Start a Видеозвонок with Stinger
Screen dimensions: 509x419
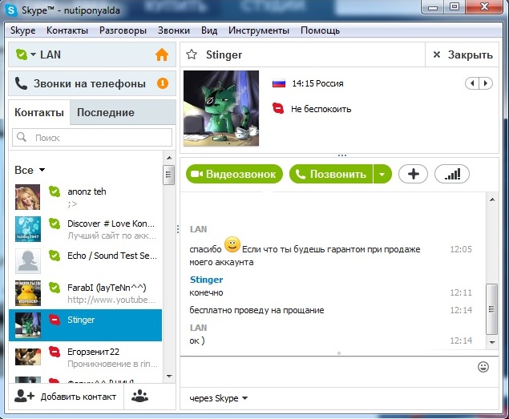pyautogui.click(x=234, y=174)
